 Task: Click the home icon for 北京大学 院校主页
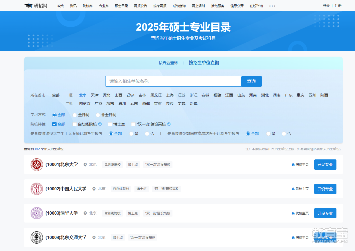click(293, 165)
